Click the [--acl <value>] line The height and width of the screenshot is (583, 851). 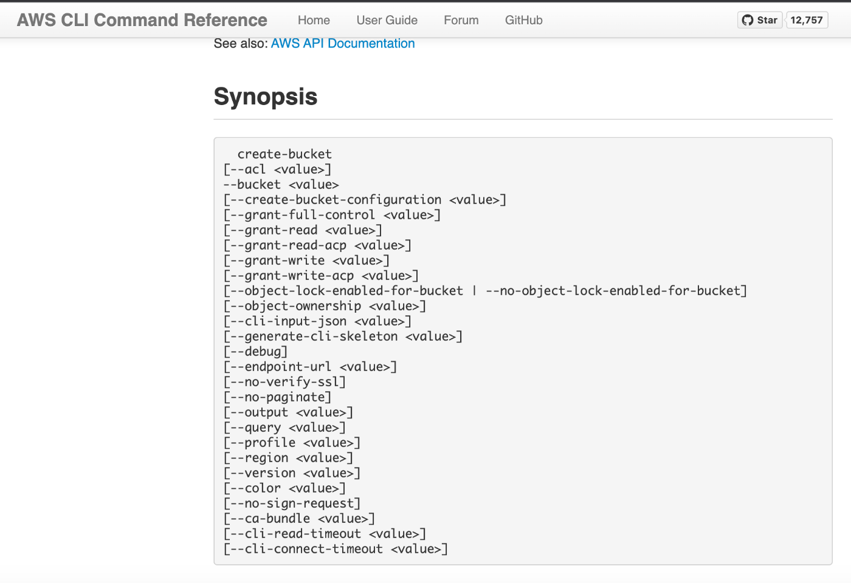pos(277,169)
